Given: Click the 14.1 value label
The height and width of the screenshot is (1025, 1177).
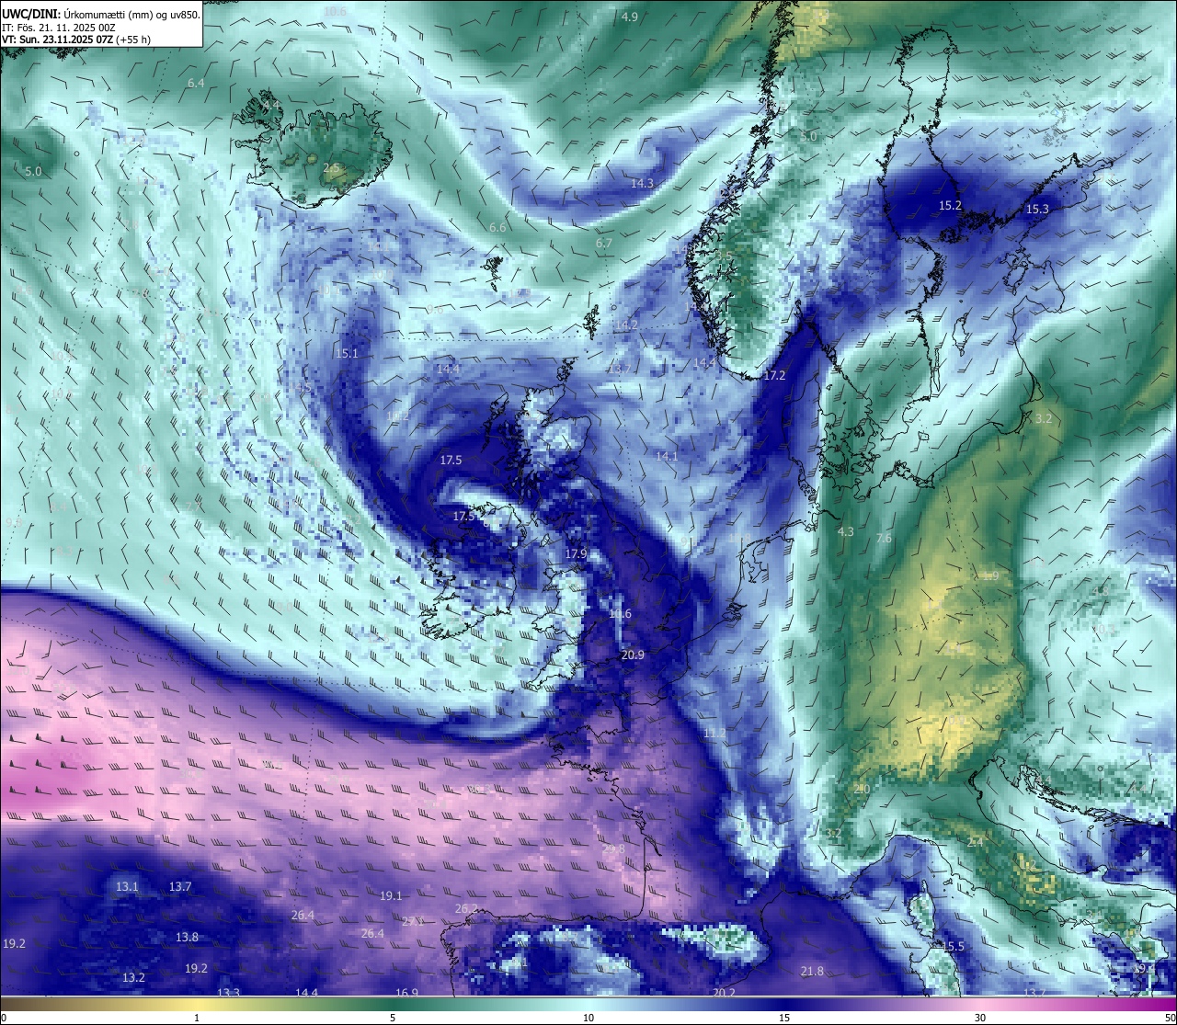Looking at the screenshot, I should pyautogui.click(x=667, y=456).
